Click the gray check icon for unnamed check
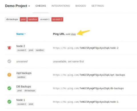The height and width of the screenshot is (111, 137). [x=9, y=61]
